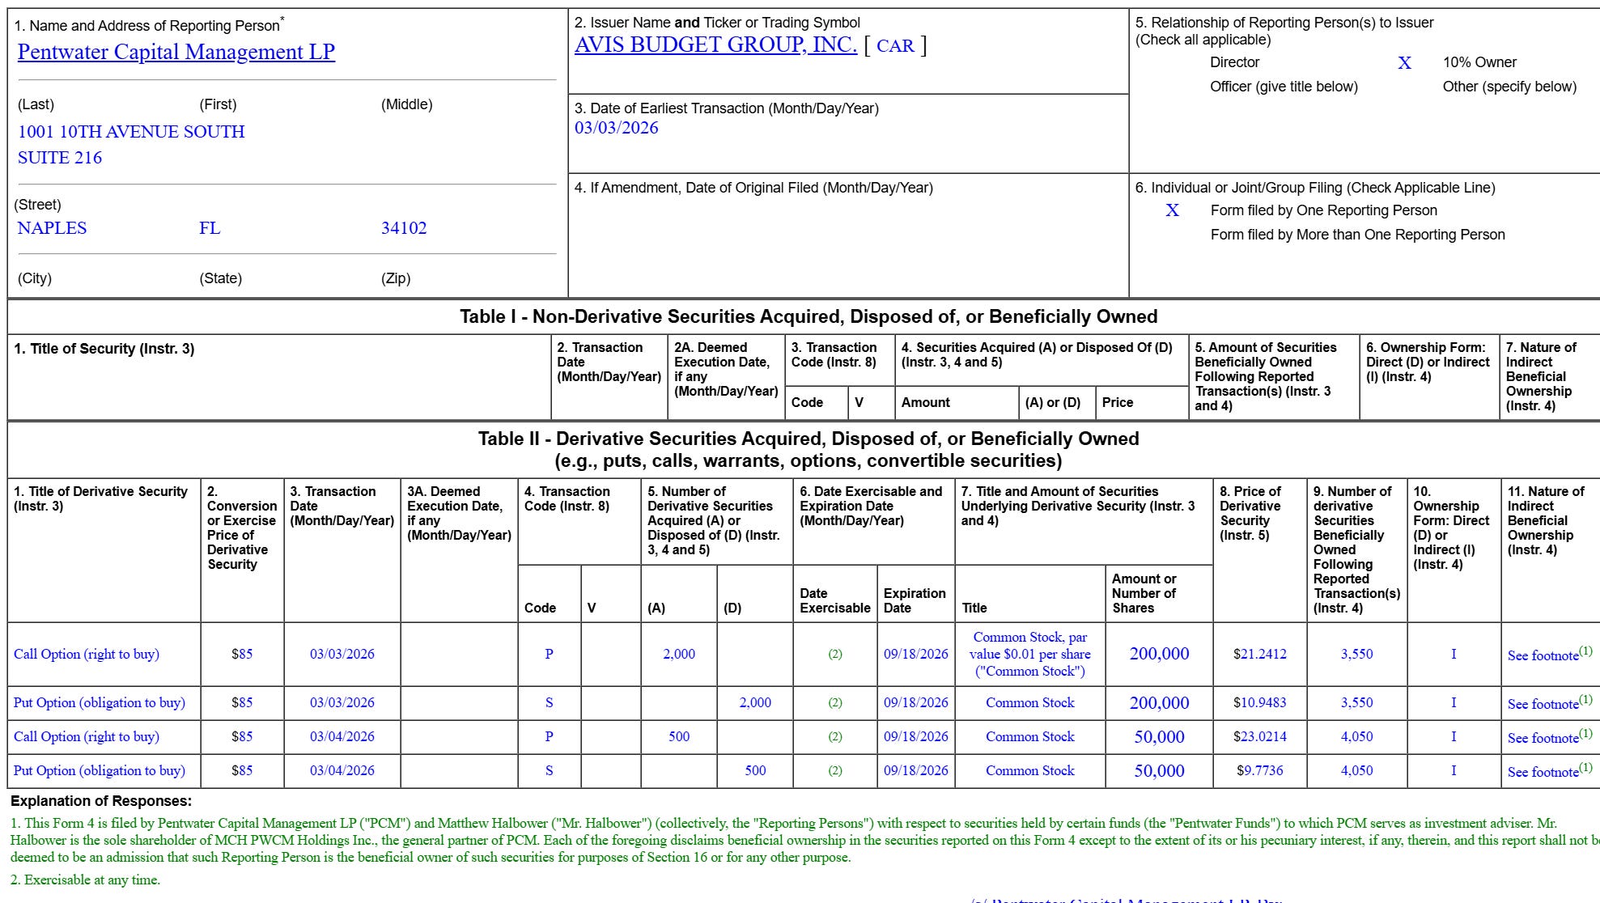The width and height of the screenshot is (1600, 903).
Task: Select first Put Option (obligation to buy) row
Action: [x=100, y=702]
